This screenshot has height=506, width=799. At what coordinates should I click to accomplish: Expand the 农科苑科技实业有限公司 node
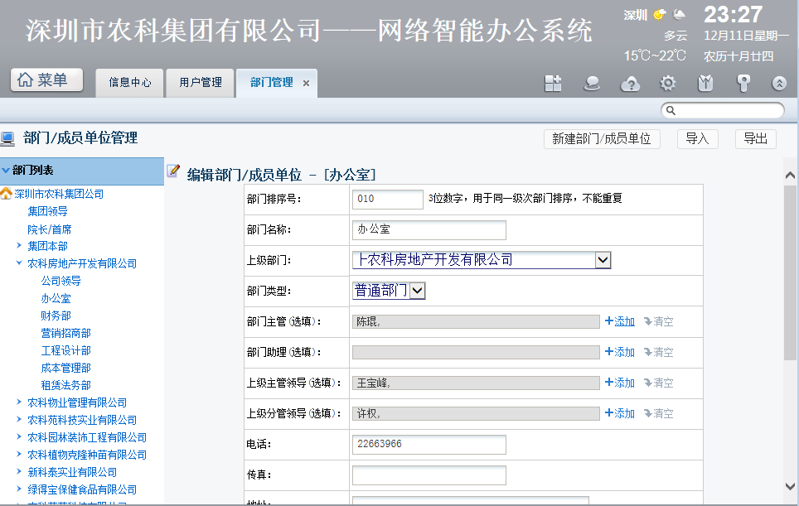(19, 420)
